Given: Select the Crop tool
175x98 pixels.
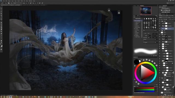Looking at the screenshot, I should pyautogui.click(x=1, y=15).
